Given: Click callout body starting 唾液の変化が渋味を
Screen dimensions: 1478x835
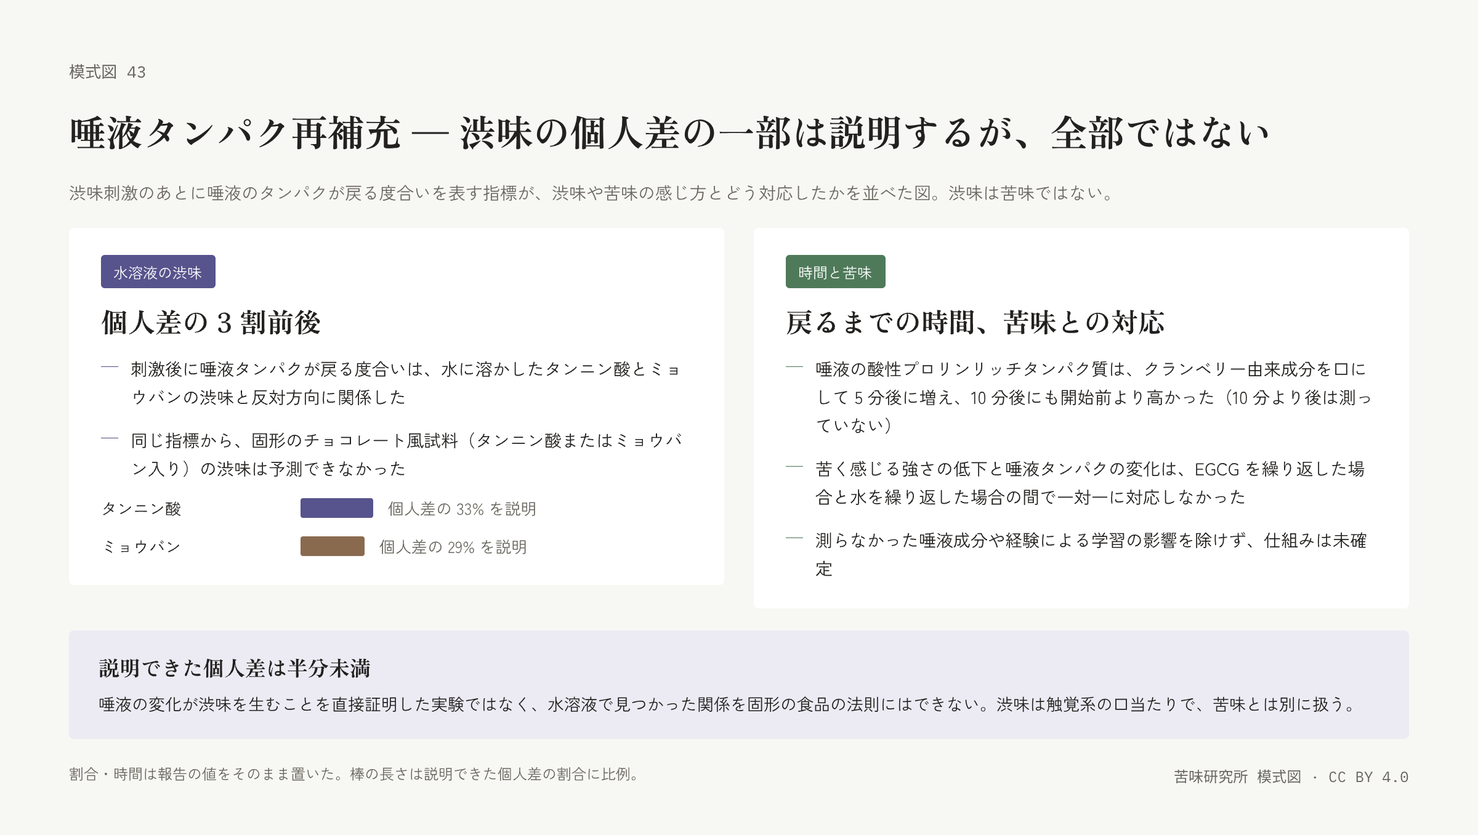Looking at the screenshot, I should click(729, 704).
